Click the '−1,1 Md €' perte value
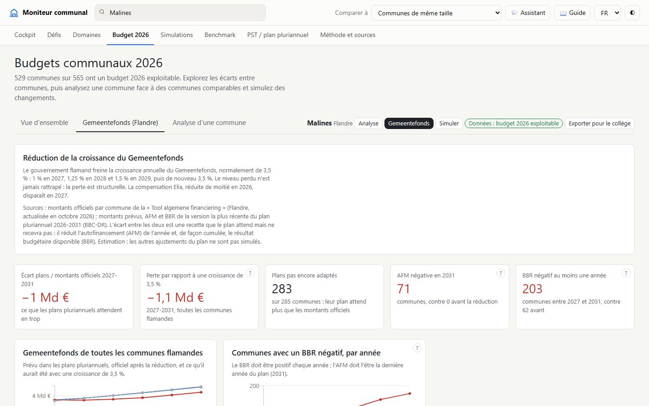 pos(175,297)
